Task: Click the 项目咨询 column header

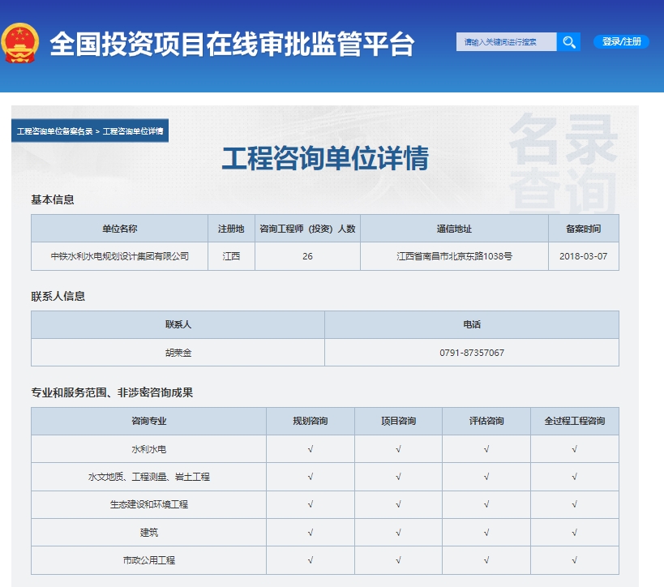Action: tap(399, 421)
